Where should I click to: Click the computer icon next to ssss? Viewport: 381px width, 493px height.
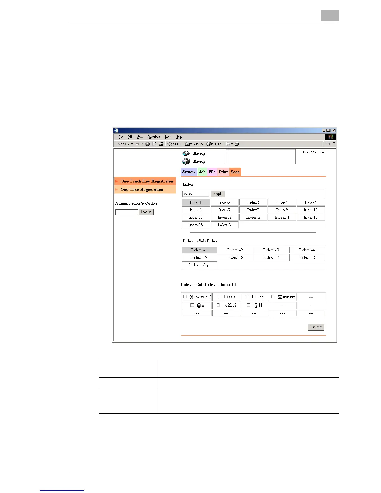pyautogui.click(x=226, y=297)
